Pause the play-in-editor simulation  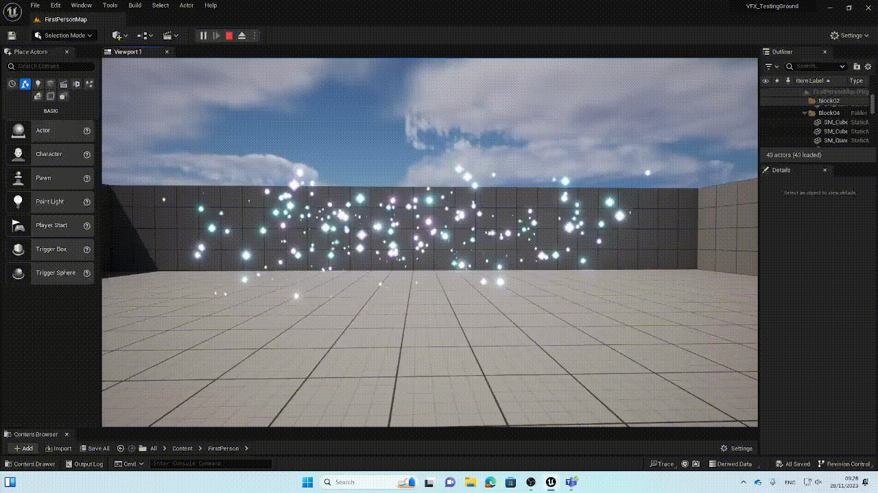203,36
